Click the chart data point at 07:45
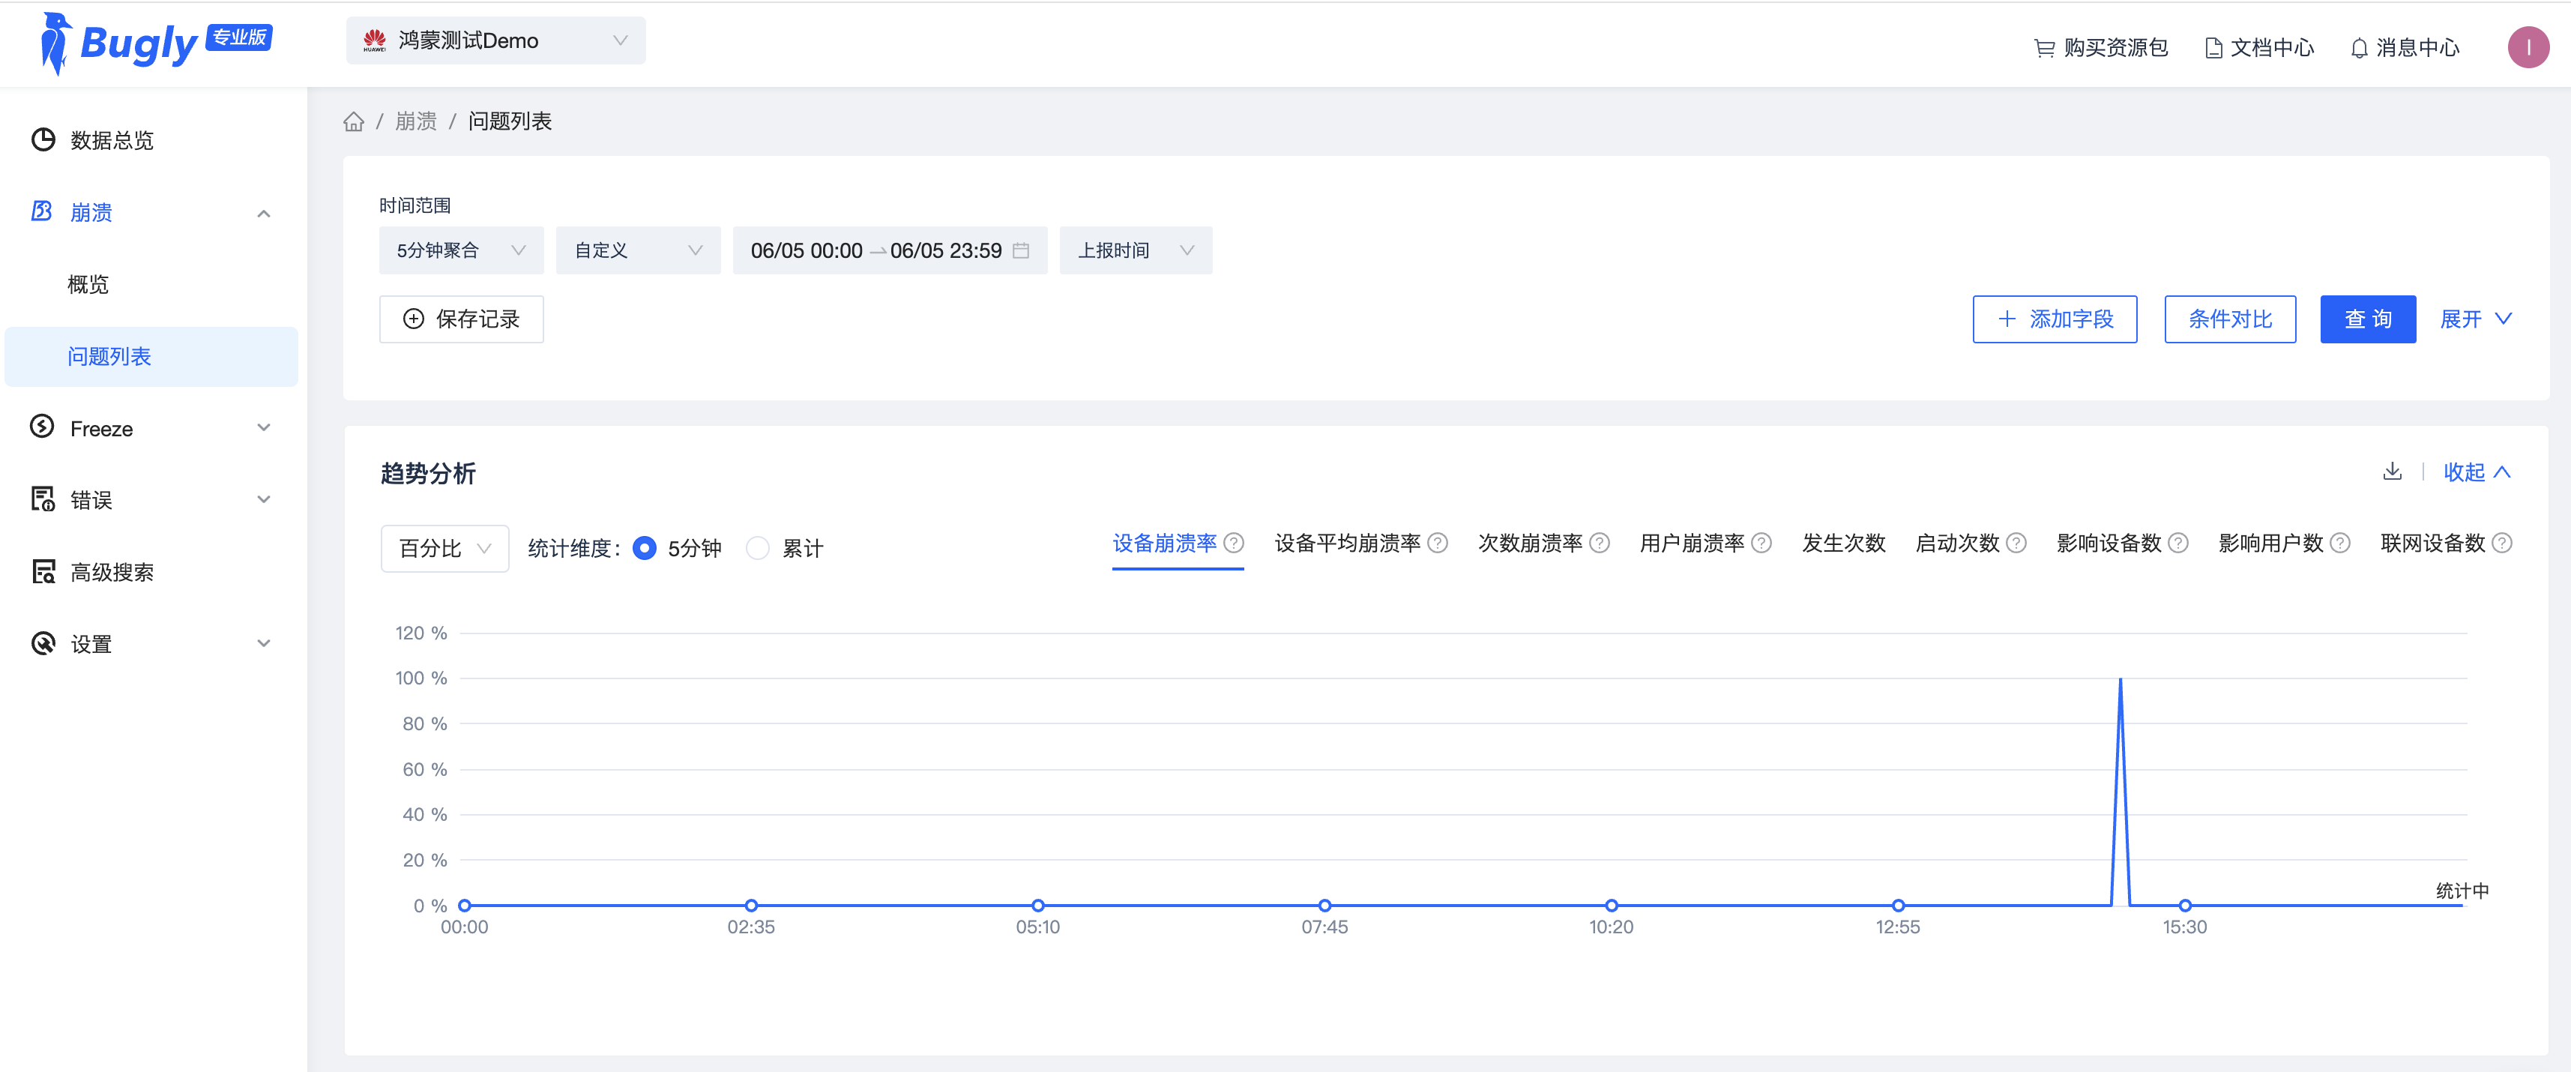This screenshot has width=2571, height=1072. pos(1324,904)
